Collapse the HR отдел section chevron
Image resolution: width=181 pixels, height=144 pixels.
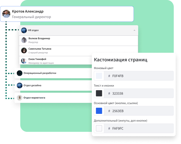click(134, 30)
